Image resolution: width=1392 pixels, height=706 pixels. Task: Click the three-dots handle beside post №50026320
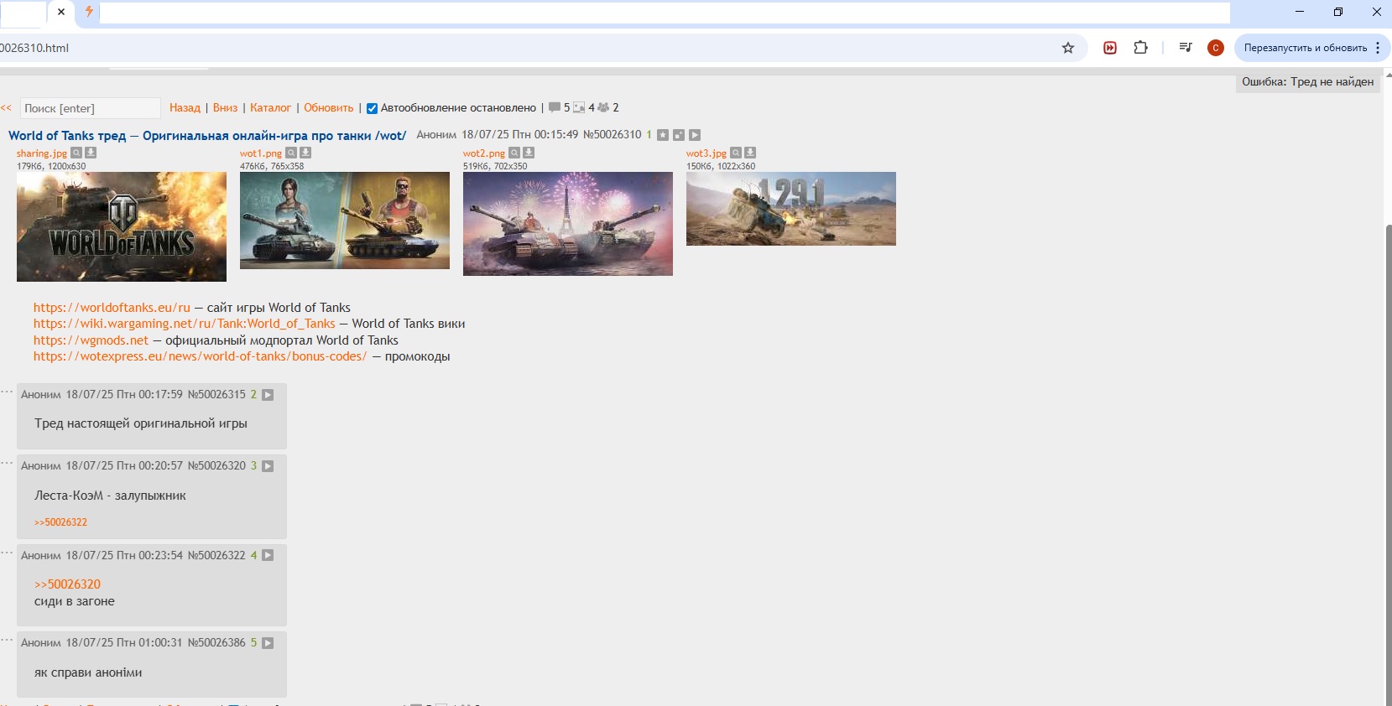tap(7, 463)
